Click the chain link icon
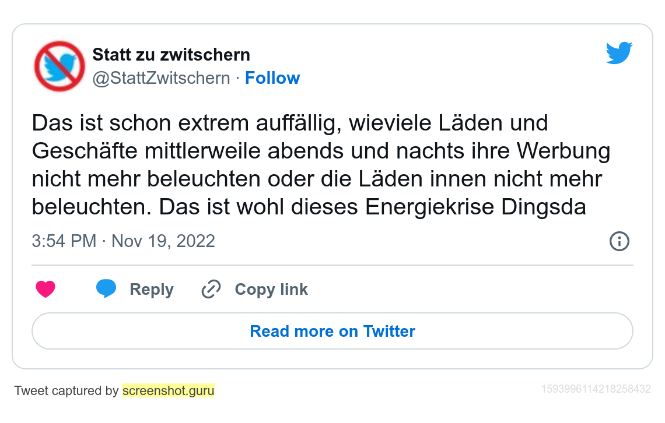The image size is (665, 423). tap(211, 290)
